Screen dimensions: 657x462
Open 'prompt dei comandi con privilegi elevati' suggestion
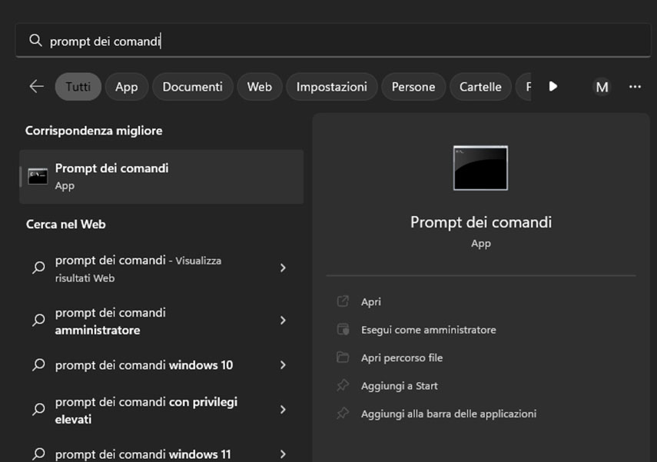pos(161,410)
